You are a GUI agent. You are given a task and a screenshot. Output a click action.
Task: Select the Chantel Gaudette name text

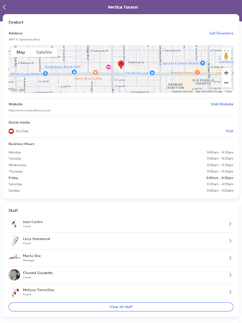(38, 273)
